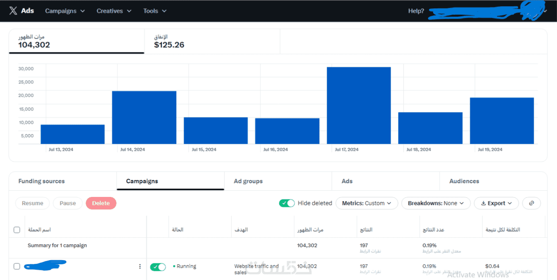Switch to the Ad groups tab

[248, 181]
